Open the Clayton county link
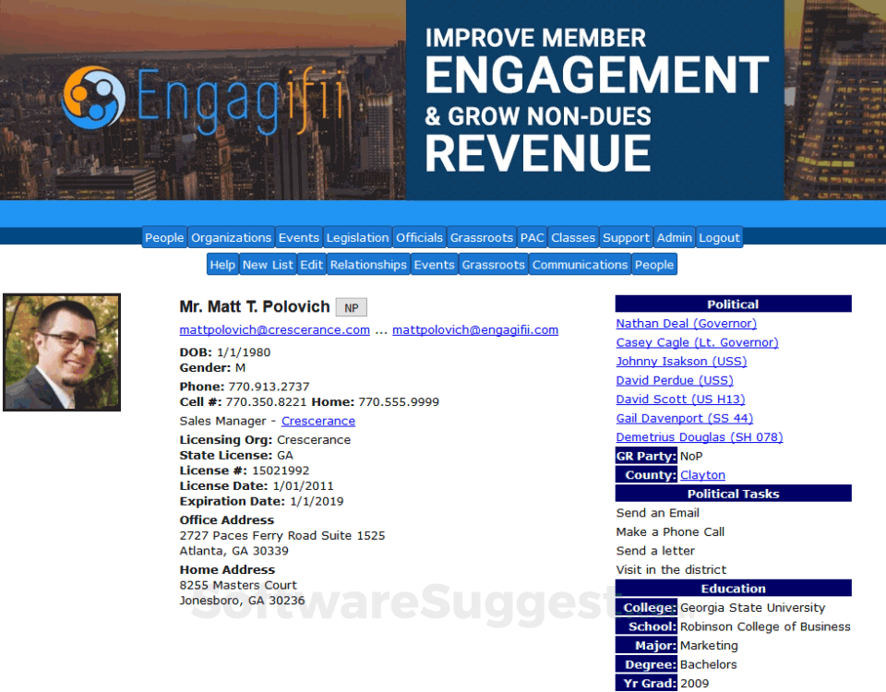 click(x=702, y=475)
